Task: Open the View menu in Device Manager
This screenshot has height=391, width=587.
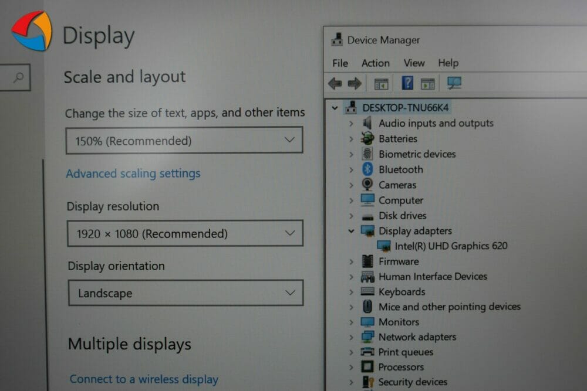Action: tap(414, 63)
